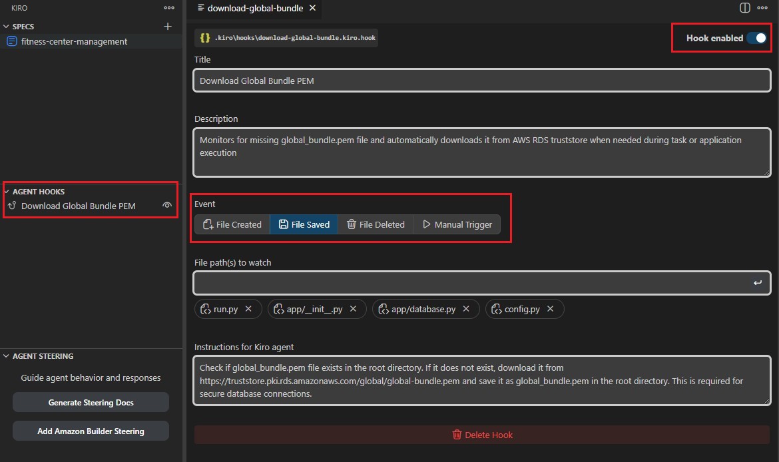Click the Delete Hook button
The image size is (779, 462).
point(482,435)
